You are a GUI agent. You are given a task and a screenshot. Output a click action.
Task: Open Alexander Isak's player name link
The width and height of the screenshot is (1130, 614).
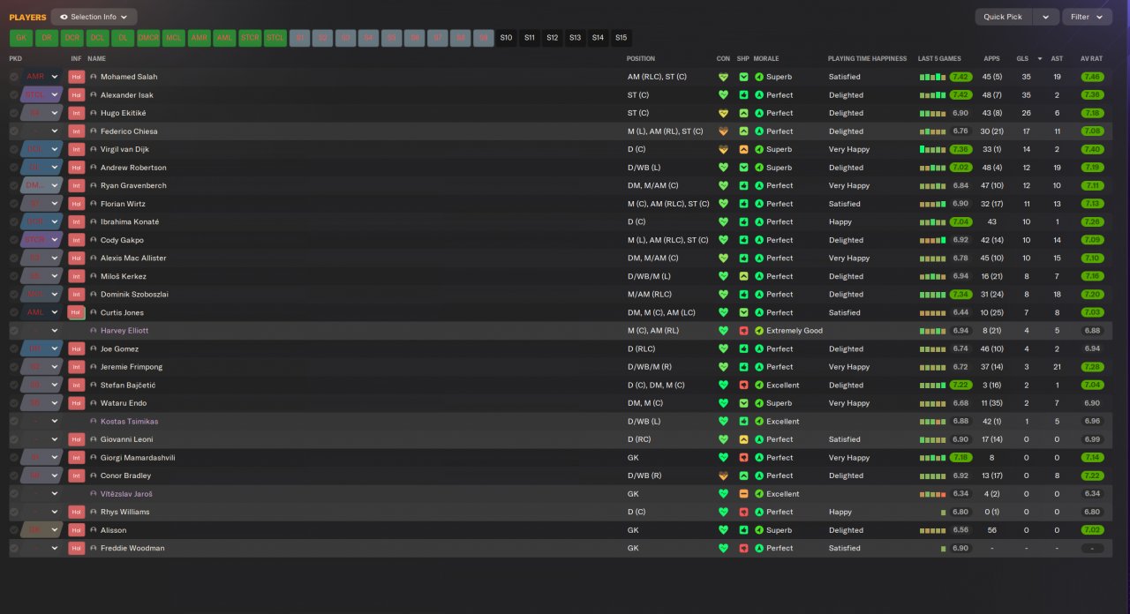pos(127,95)
